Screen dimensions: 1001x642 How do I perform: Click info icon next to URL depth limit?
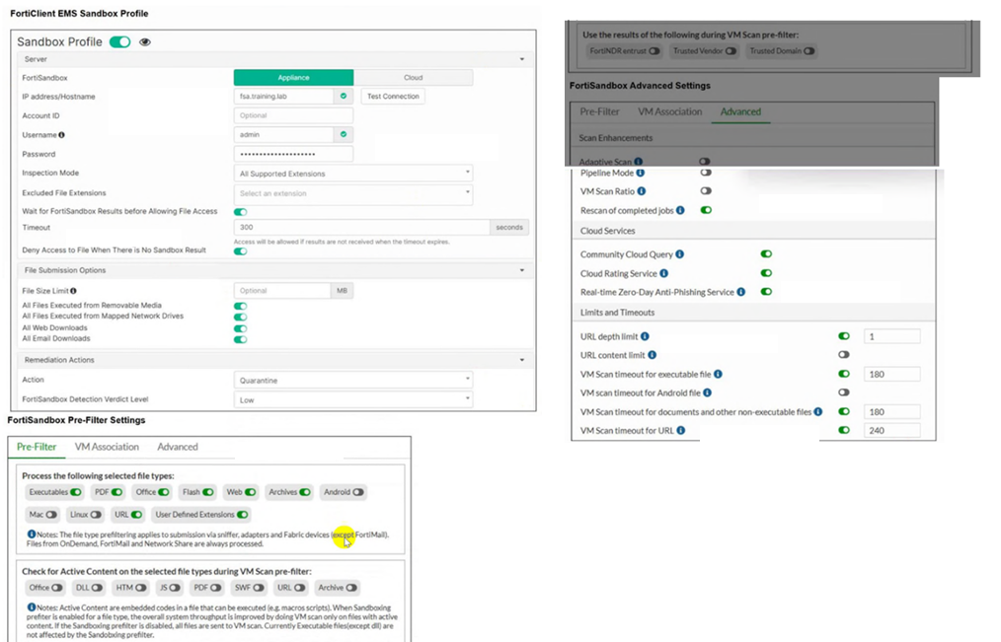tap(645, 336)
